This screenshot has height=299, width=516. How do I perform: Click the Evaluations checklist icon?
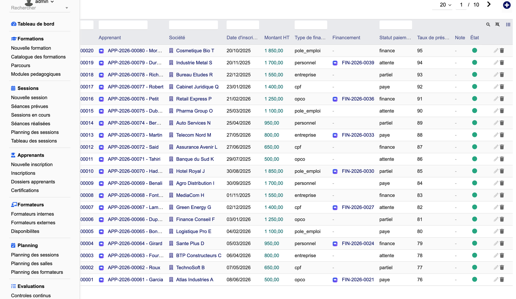pos(14,286)
